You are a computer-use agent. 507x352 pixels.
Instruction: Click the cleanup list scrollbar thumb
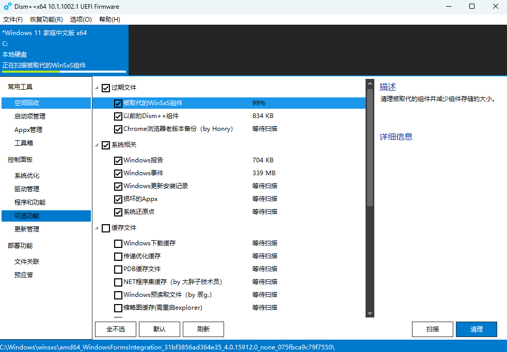(x=370, y=147)
